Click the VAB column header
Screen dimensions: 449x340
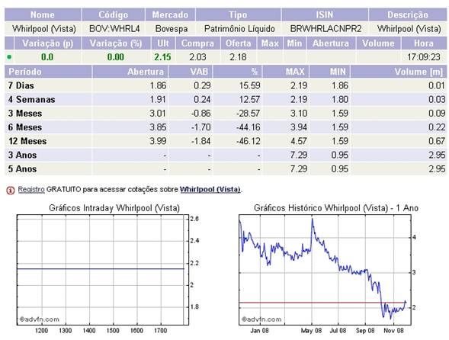pyautogui.click(x=191, y=72)
